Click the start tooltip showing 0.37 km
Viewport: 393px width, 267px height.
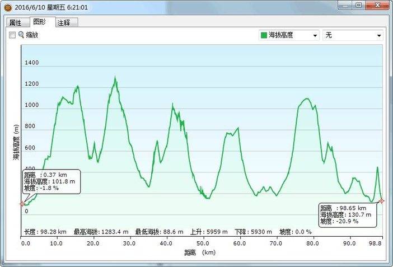coord(52,181)
